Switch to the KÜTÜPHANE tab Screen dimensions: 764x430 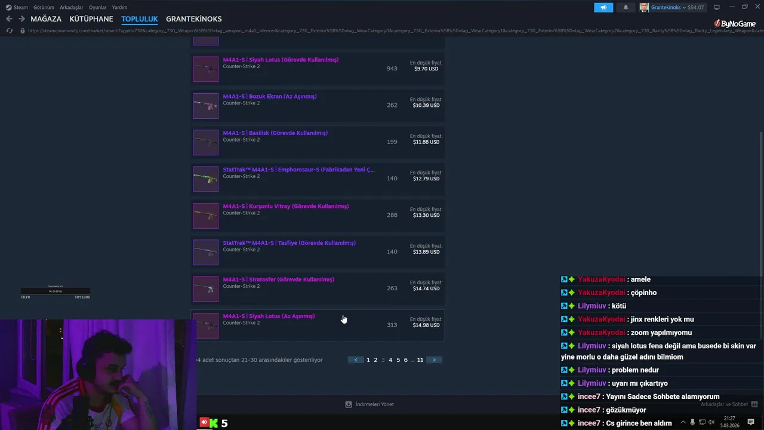(x=91, y=19)
